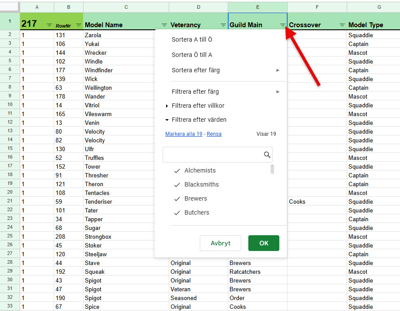Expand Filtrera efter villkor section

(167, 106)
